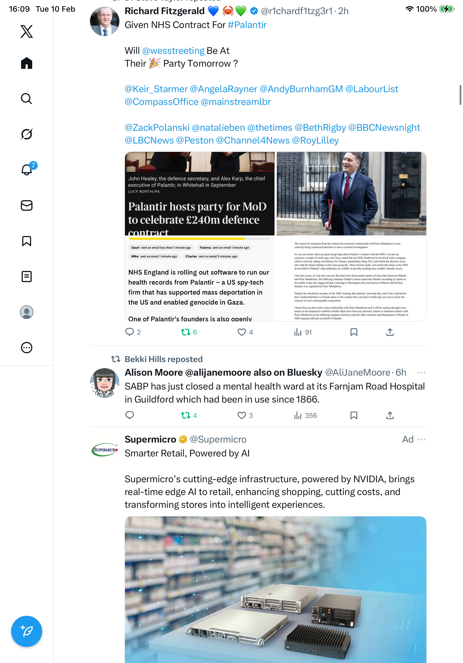Screen dimensions: 463x663
Task: Open the @wesstreeting mention link
Action: click(x=173, y=51)
